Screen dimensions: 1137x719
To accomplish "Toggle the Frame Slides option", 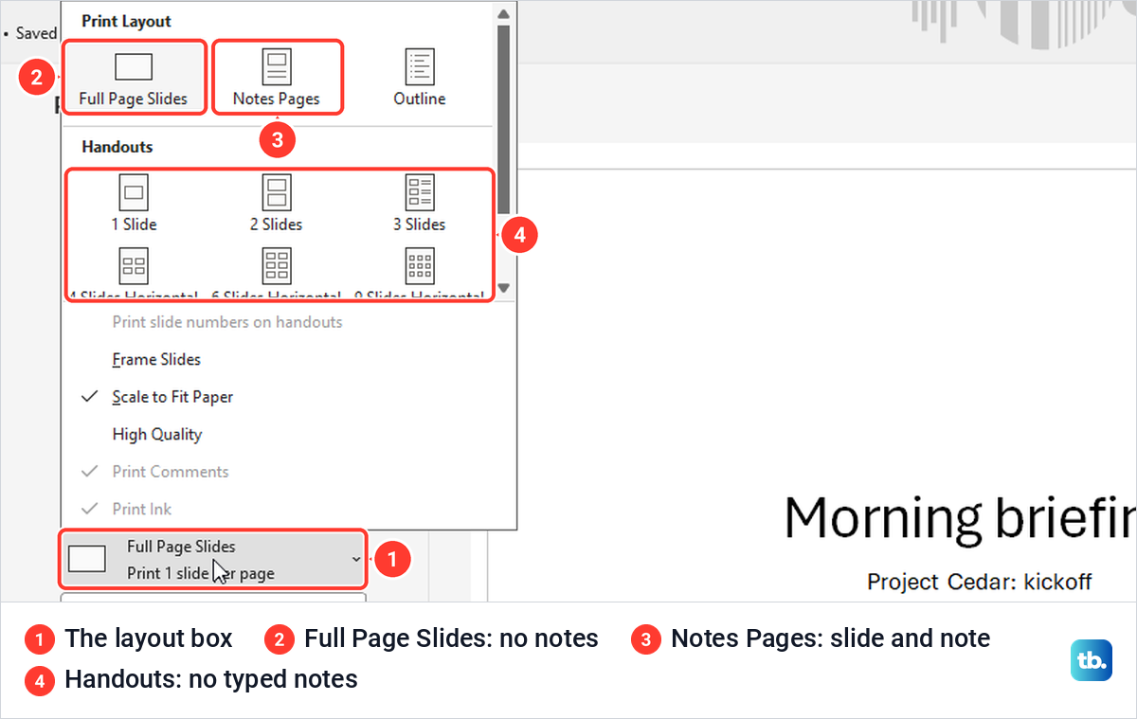I will point(156,359).
